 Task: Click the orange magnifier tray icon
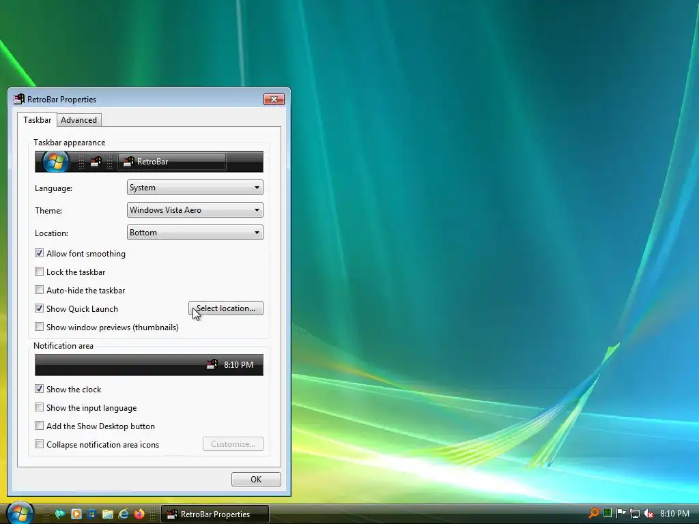pyautogui.click(x=594, y=513)
